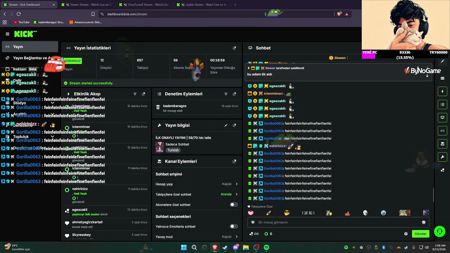Toggle the chat panel sidebar button

click(442, 117)
